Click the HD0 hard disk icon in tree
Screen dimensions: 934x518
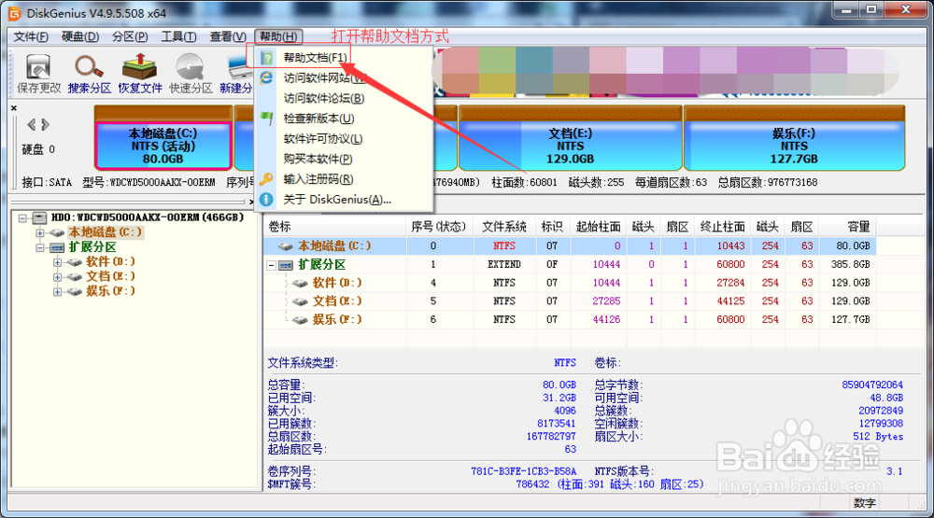pos(40,217)
